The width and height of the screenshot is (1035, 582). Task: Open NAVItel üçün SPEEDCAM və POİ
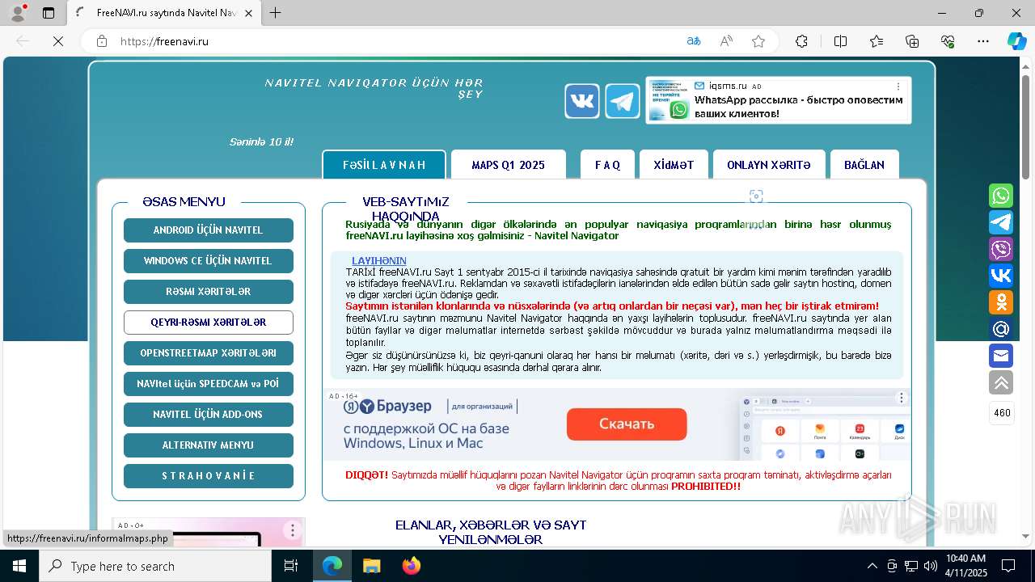(x=209, y=384)
